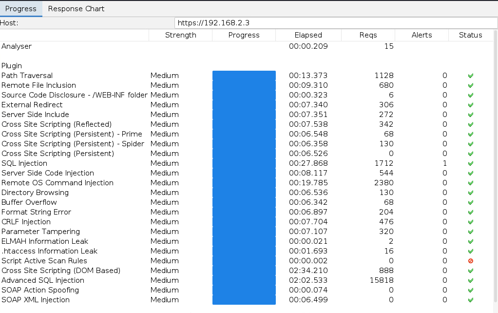498x313 pixels.
Task: Click the green checkmark status for Path Traversal
Action: point(471,76)
